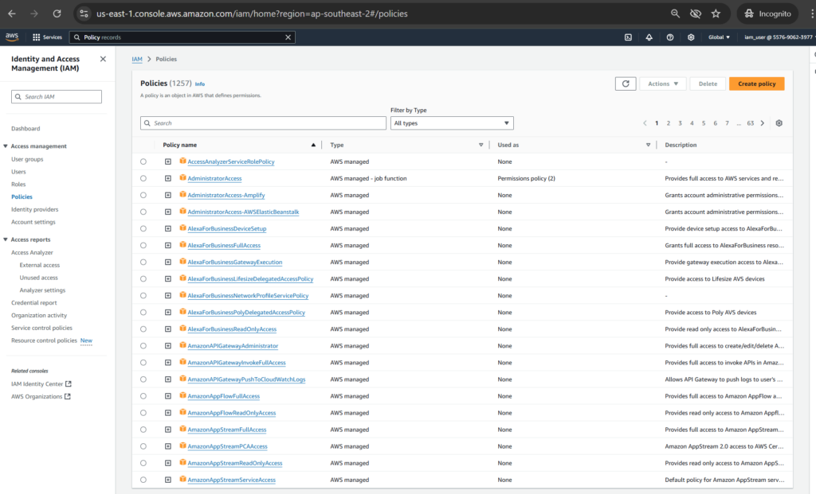Open the Global region selector

click(x=719, y=37)
